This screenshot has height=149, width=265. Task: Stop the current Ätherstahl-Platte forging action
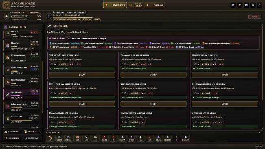coord(254,17)
